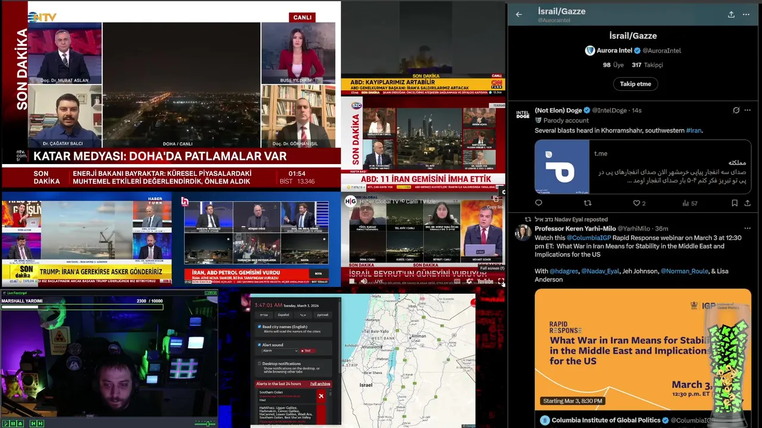Image resolution: width=762 pixels, height=428 pixels.
Task: Open Professor Keren Yarhi-Milo's avatar
Action: click(x=523, y=232)
